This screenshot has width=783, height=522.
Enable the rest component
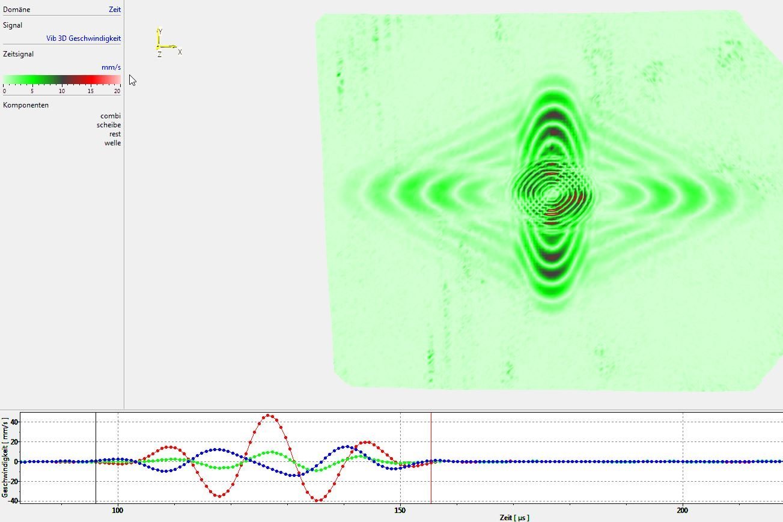pos(114,133)
